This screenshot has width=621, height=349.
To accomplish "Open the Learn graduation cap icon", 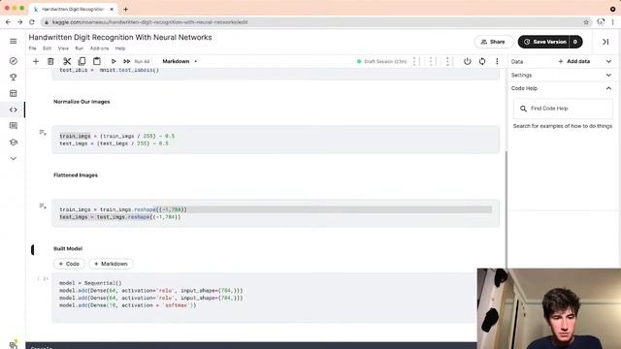I will [13, 143].
